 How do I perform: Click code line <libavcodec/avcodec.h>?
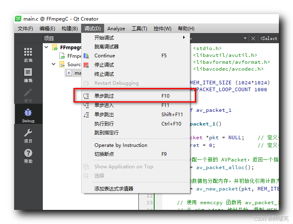click(x=228, y=69)
